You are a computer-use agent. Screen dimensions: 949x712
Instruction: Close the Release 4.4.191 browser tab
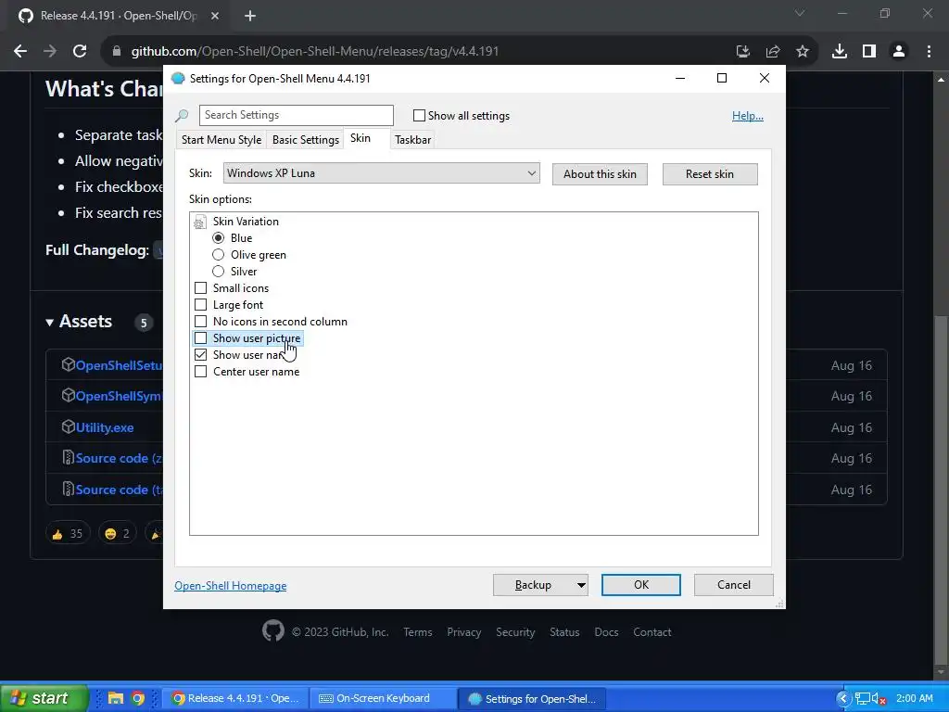(215, 16)
